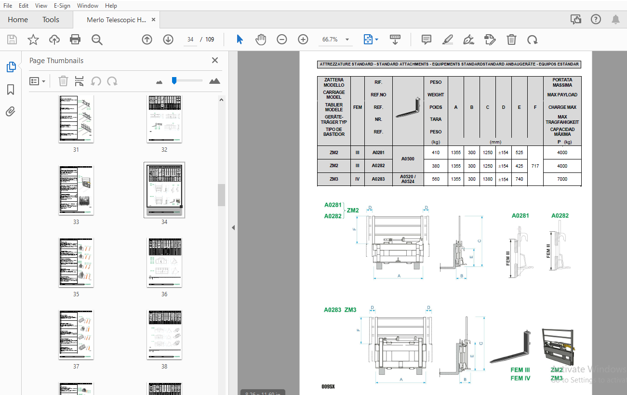Zoom out with the minus button

coord(282,39)
